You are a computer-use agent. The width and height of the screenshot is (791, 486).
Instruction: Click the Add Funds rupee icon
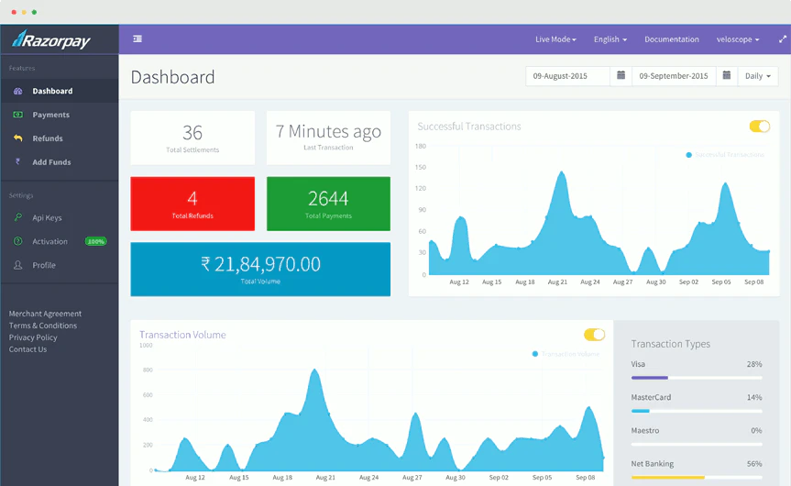(x=18, y=162)
